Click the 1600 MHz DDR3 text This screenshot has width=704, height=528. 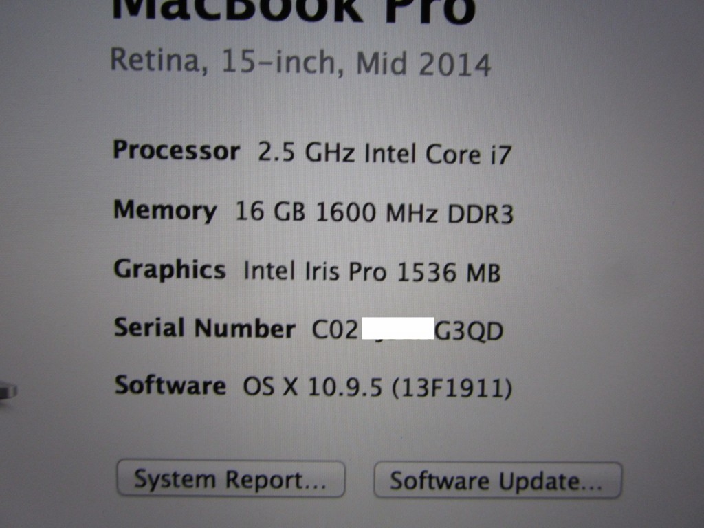pos(415,213)
